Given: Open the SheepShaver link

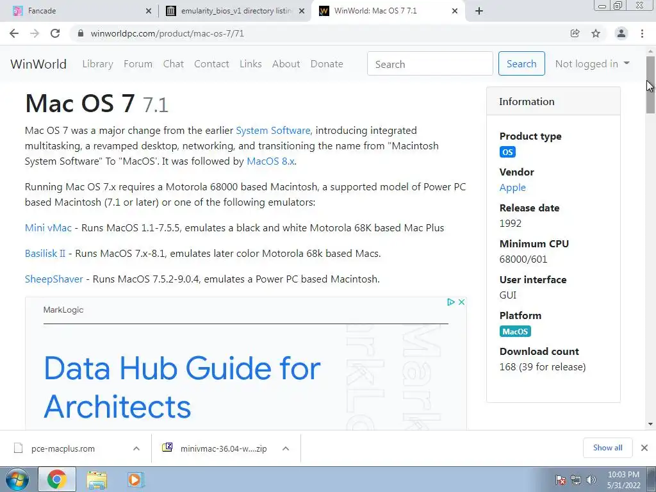Looking at the screenshot, I should tap(54, 279).
